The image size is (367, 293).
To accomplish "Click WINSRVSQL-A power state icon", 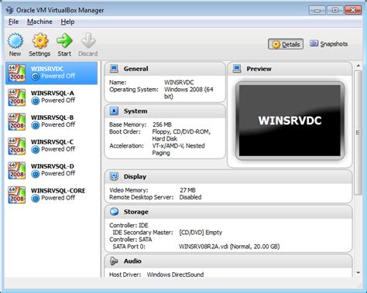I will [36, 101].
